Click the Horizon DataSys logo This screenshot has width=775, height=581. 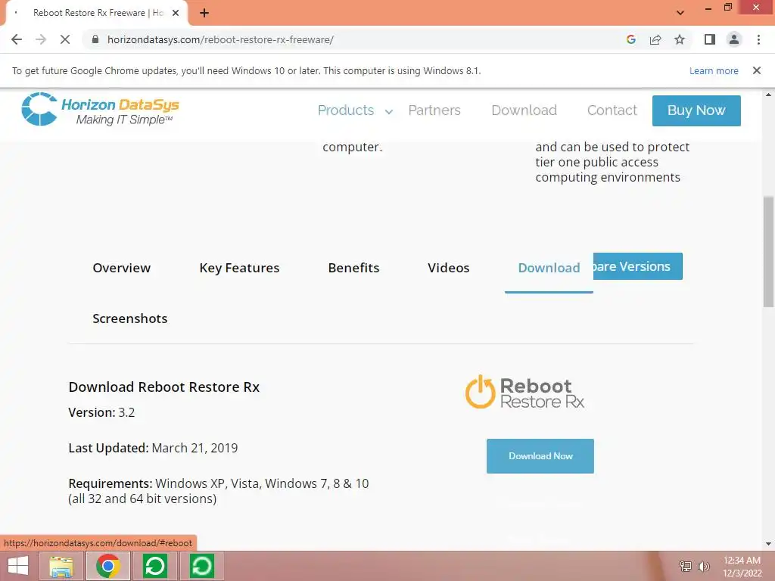tap(101, 109)
